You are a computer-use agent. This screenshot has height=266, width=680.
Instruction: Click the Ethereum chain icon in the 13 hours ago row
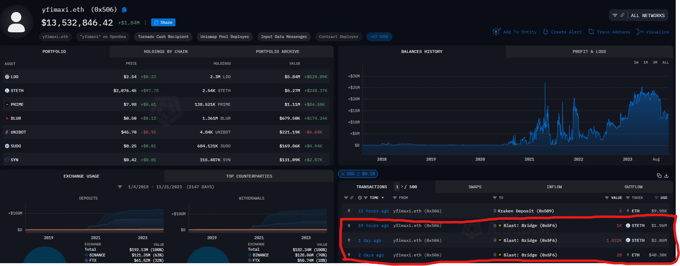[x=349, y=211]
